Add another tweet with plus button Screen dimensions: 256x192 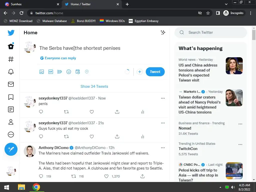[x=139, y=72]
